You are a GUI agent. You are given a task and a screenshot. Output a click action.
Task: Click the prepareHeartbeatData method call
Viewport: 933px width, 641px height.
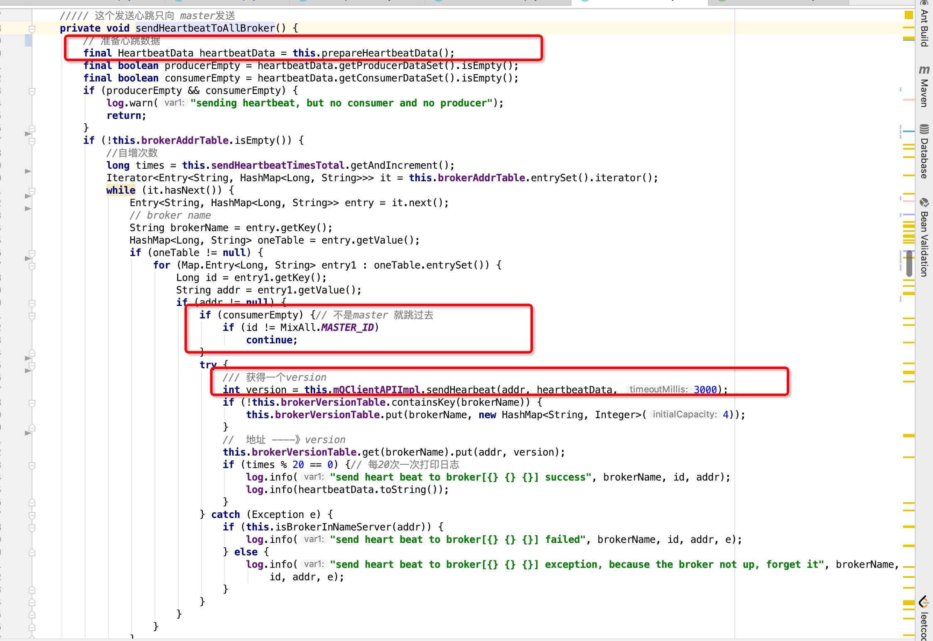point(379,53)
